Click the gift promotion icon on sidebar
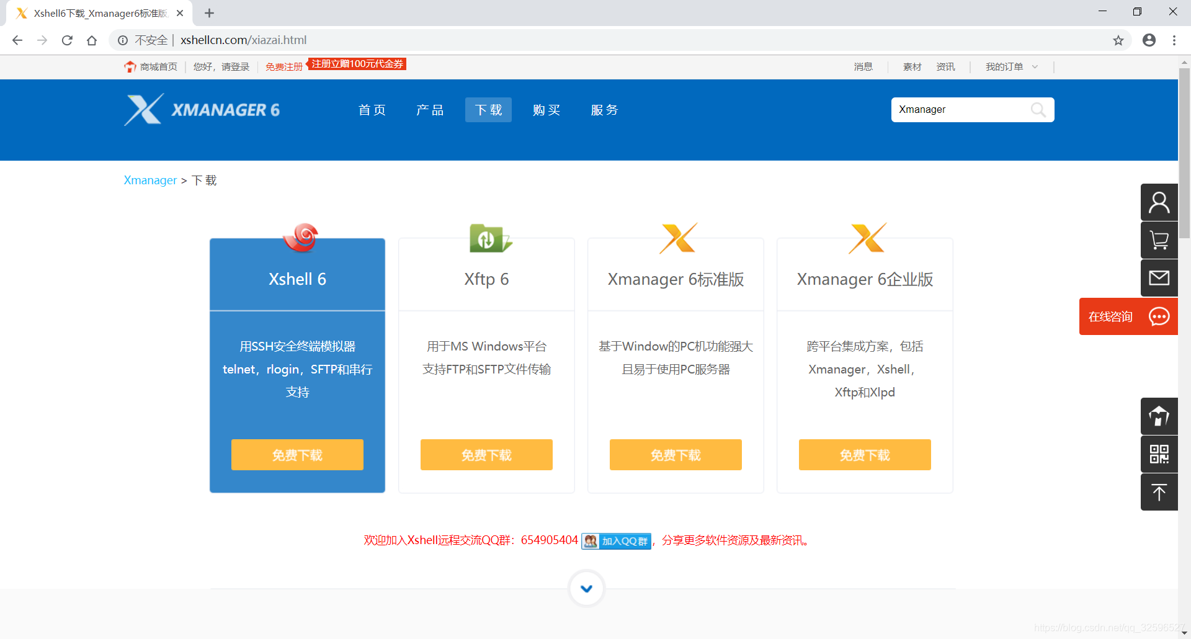This screenshot has width=1191, height=639. (1159, 416)
